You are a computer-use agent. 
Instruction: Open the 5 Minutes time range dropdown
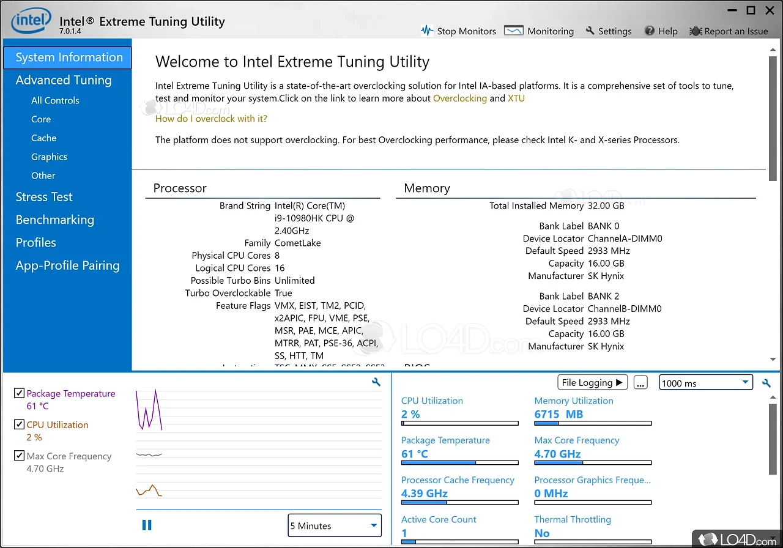point(335,525)
